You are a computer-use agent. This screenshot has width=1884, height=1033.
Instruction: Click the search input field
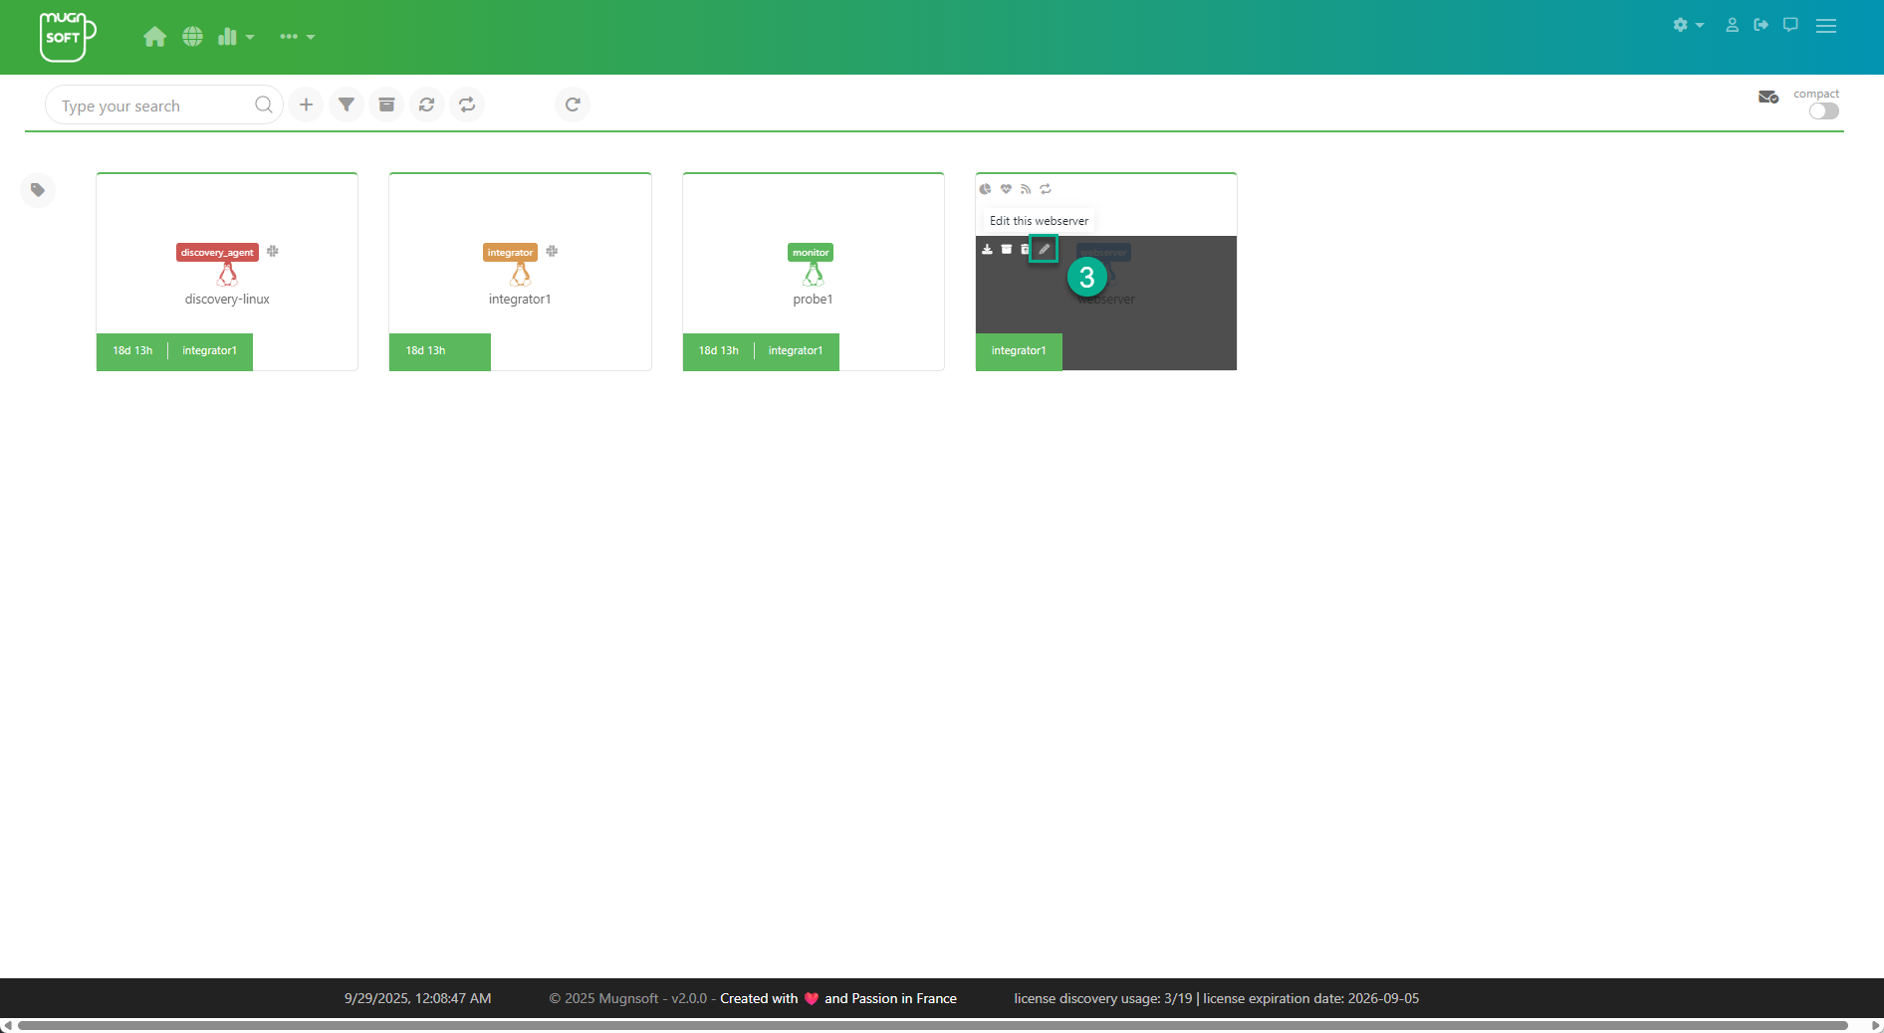[x=154, y=105]
